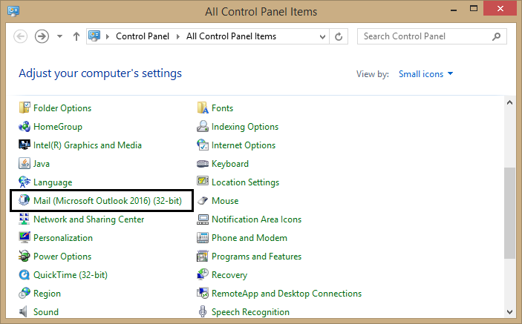
Task: Open the Programs and Features link text
Action: (x=256, y=257)
